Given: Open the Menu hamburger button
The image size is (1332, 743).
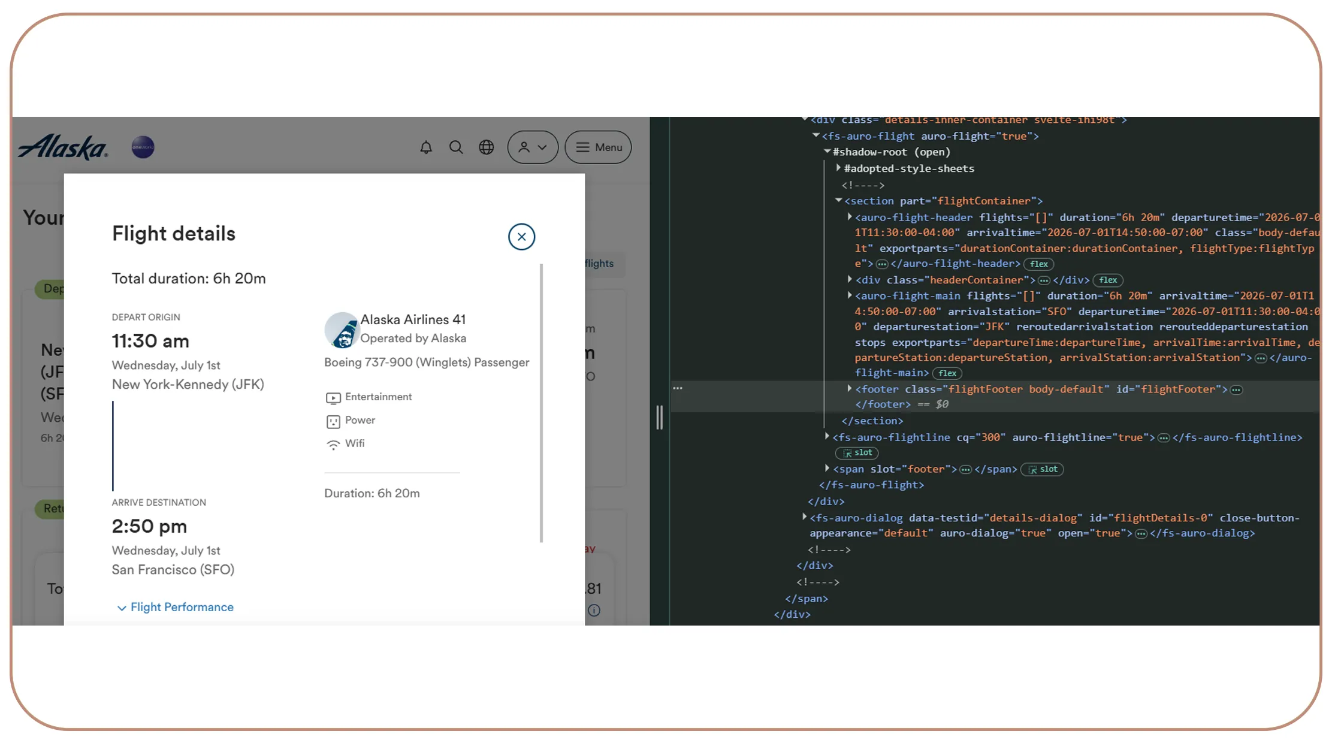Looking at the screenshot, I should point(598,147).
